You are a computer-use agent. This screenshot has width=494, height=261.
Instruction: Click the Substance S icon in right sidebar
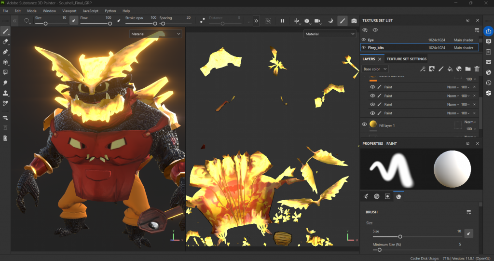coord(488,93)
